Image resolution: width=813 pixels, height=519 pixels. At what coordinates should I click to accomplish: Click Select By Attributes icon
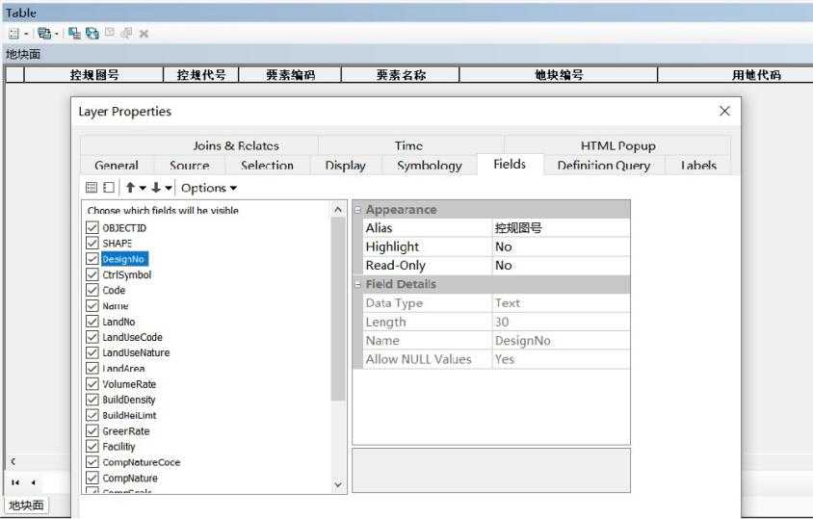72,33
